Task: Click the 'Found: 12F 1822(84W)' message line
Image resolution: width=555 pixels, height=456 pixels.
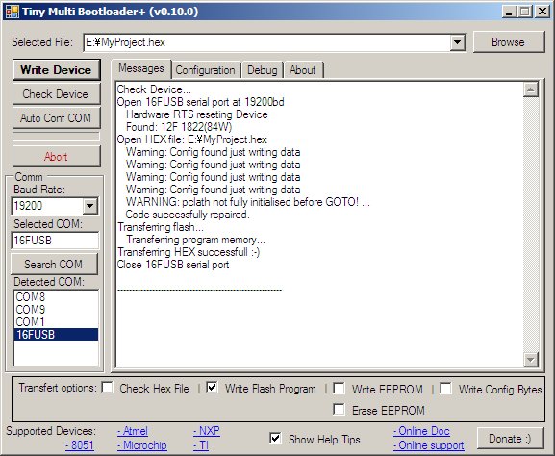Action: click(179, 127)
